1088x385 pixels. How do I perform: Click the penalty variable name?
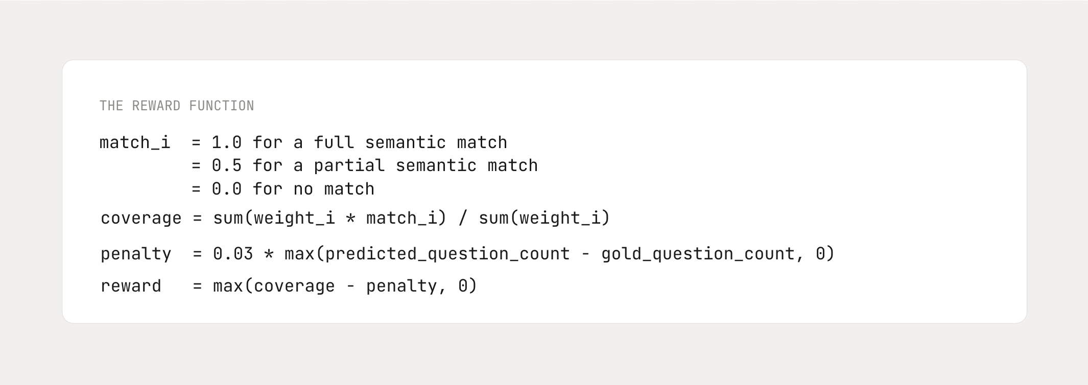pyautogui.click(x=136, y=254)
